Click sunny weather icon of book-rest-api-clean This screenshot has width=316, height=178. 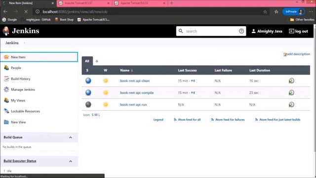pos(105,81)
